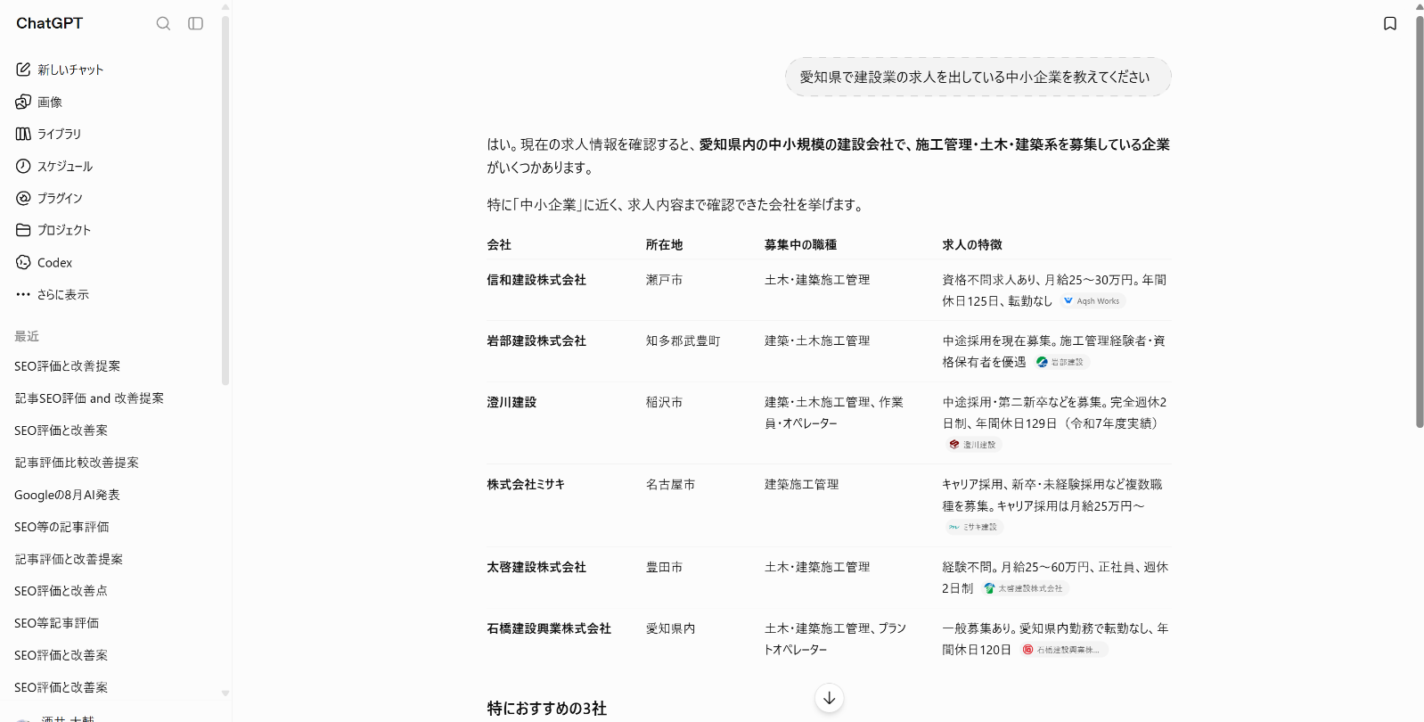The height and width of the screenshot is (722, 1424).
Task: Click the プラグイン icon
Action: tap(23, 198)
